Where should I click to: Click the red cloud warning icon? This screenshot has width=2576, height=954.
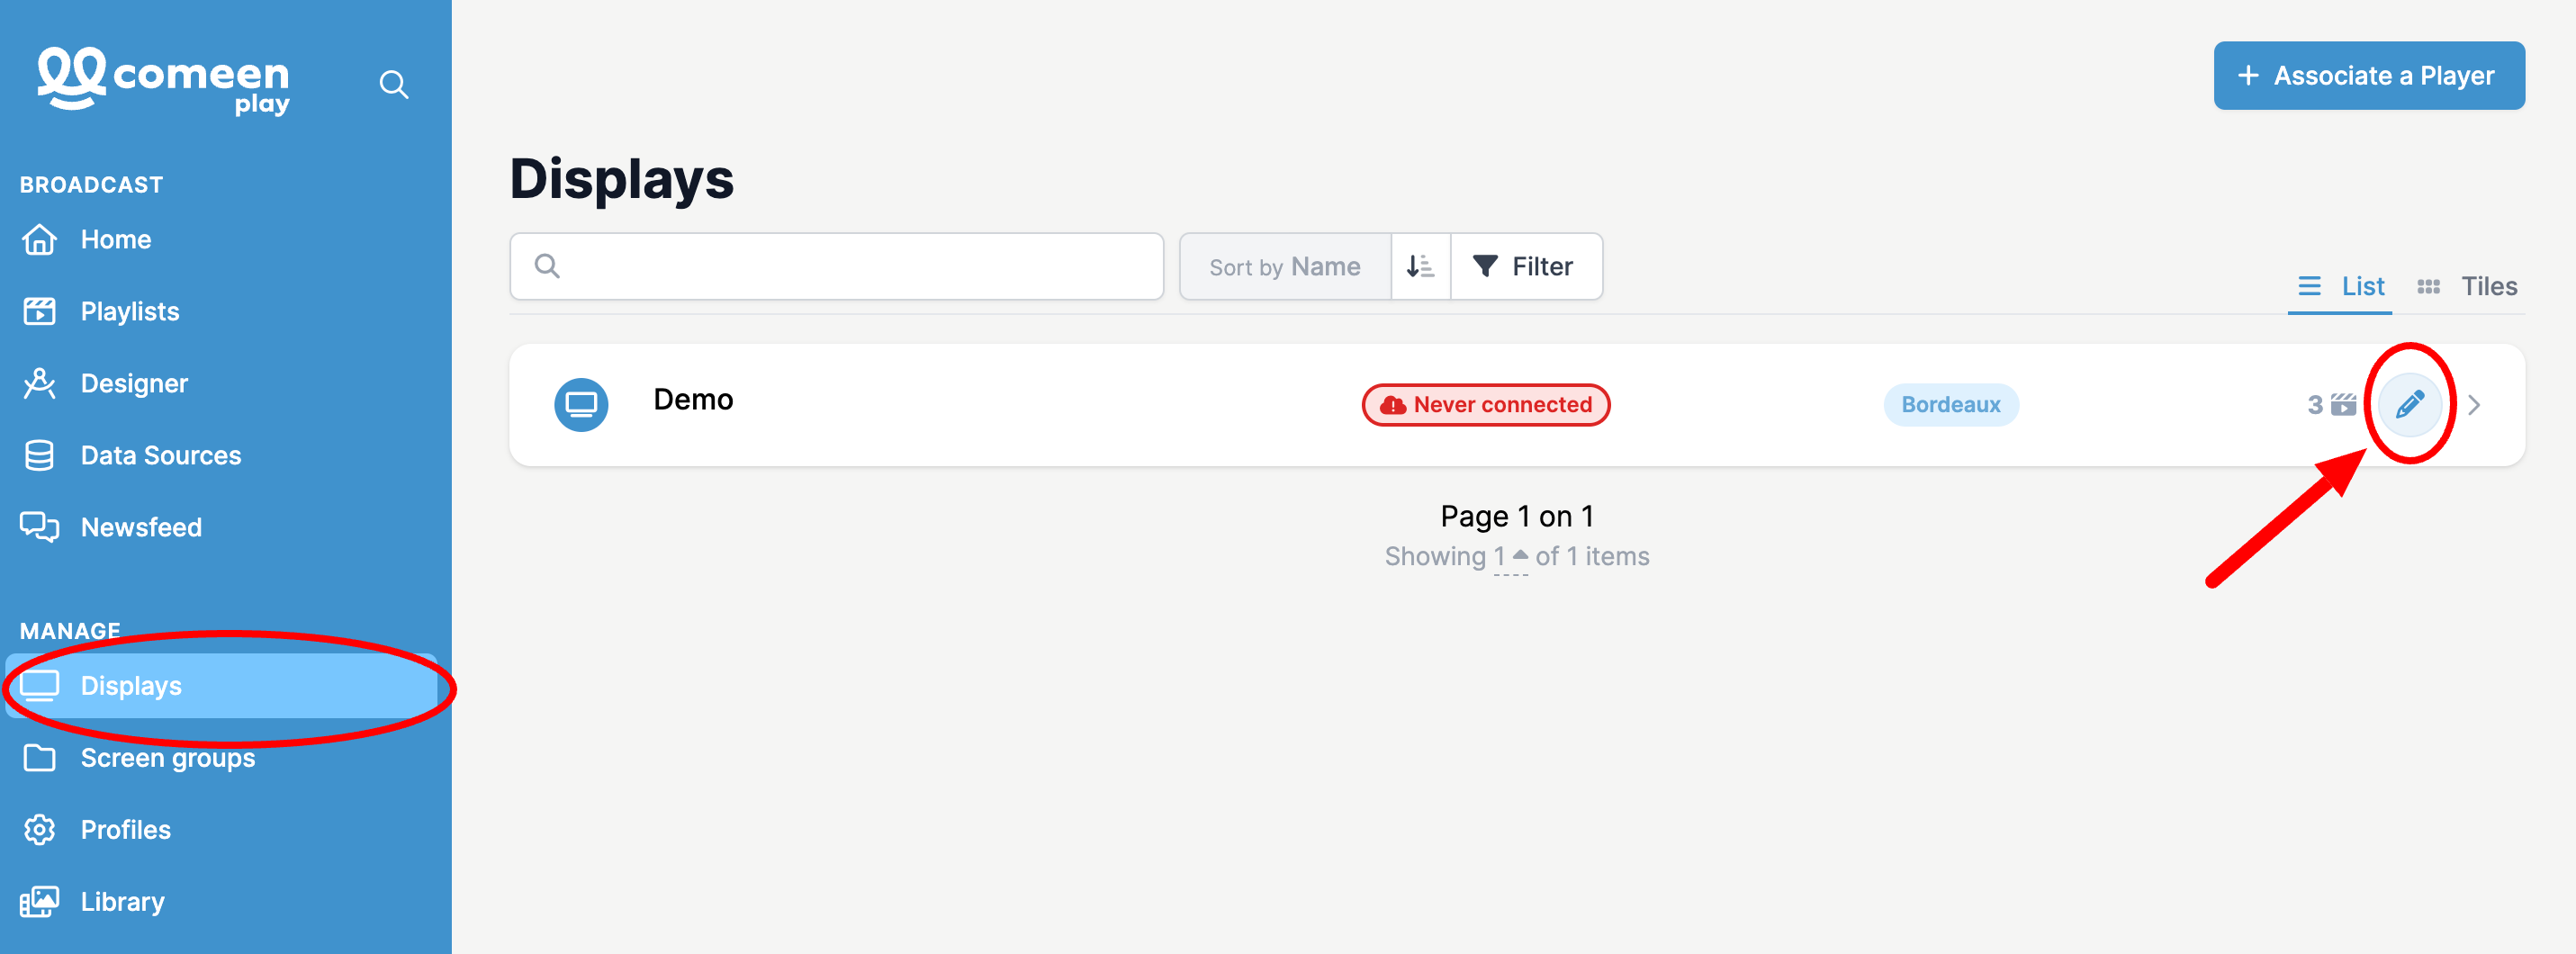point(1393,405)
